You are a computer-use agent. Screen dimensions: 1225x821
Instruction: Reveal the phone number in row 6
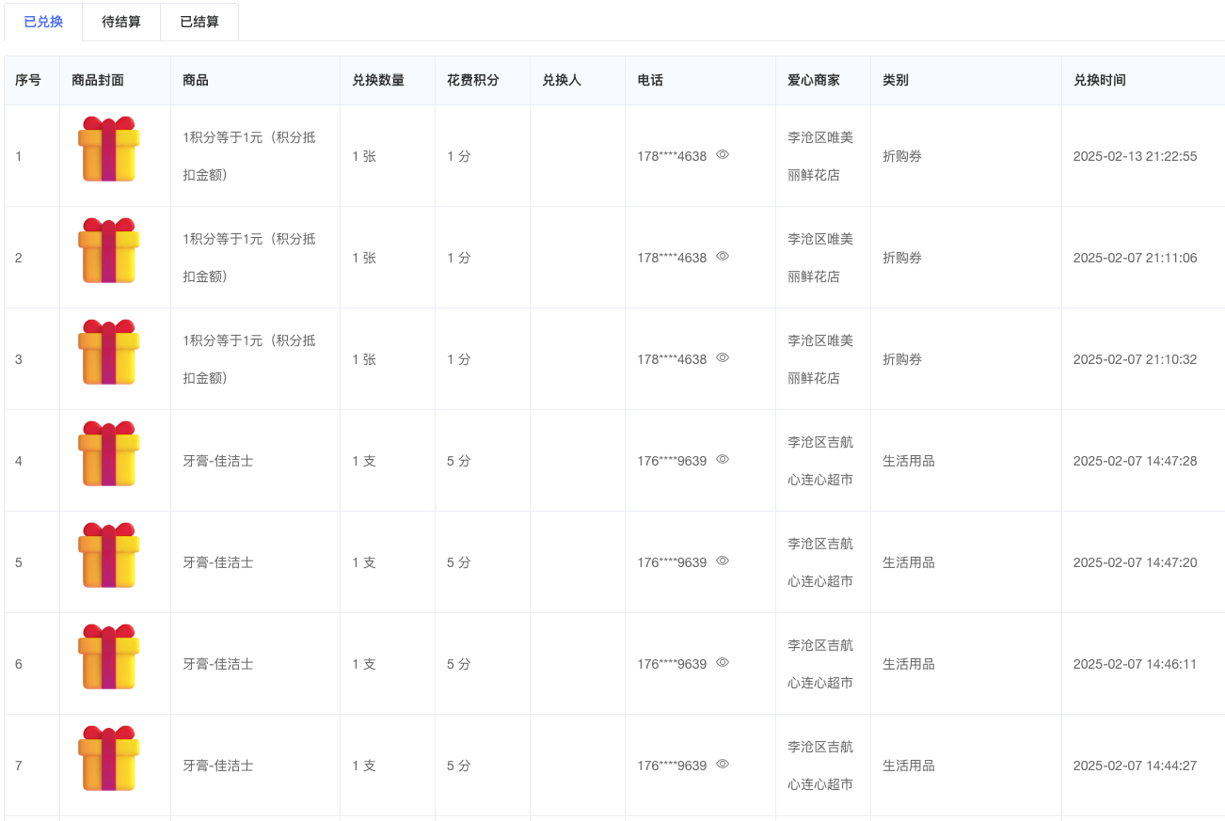tap(723, 663)
